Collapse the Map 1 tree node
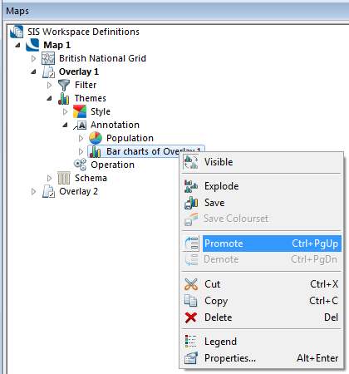Screen dimensions: 349x374 (17, 45)
